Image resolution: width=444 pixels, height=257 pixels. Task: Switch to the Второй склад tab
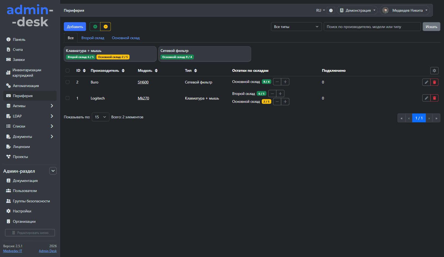93,38
